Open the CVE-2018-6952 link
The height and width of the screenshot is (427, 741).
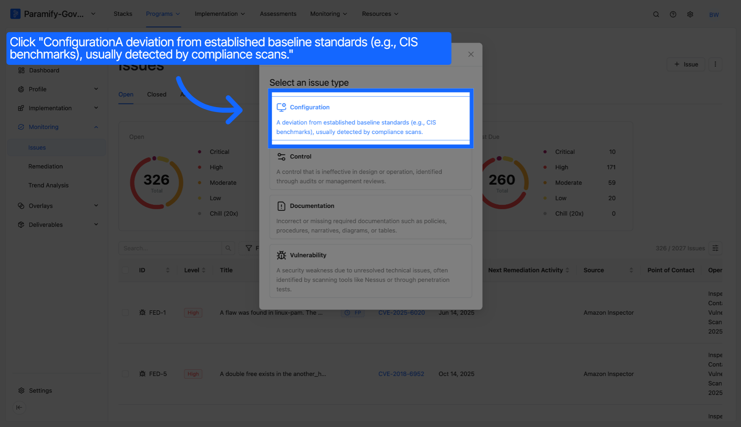[401, 374]
